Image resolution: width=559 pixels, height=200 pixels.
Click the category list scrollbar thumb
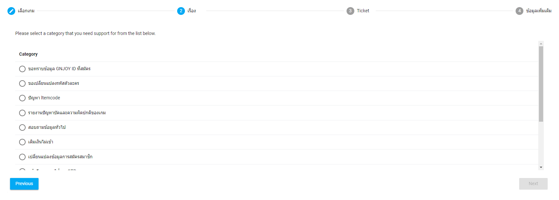tap(541, 84)
